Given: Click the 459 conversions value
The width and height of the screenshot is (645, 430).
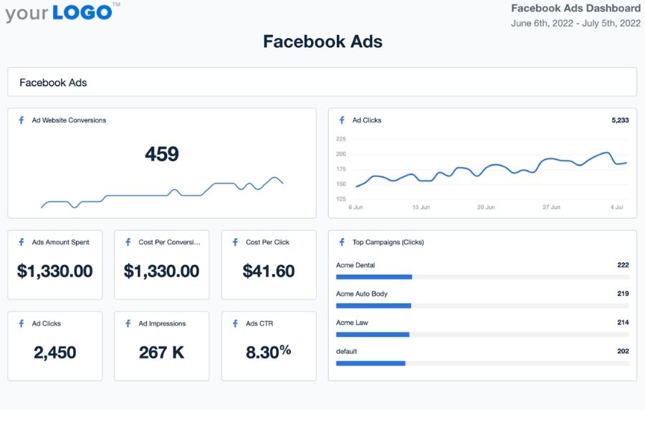Looking at the screenshot, I should (x=162, y=154).
